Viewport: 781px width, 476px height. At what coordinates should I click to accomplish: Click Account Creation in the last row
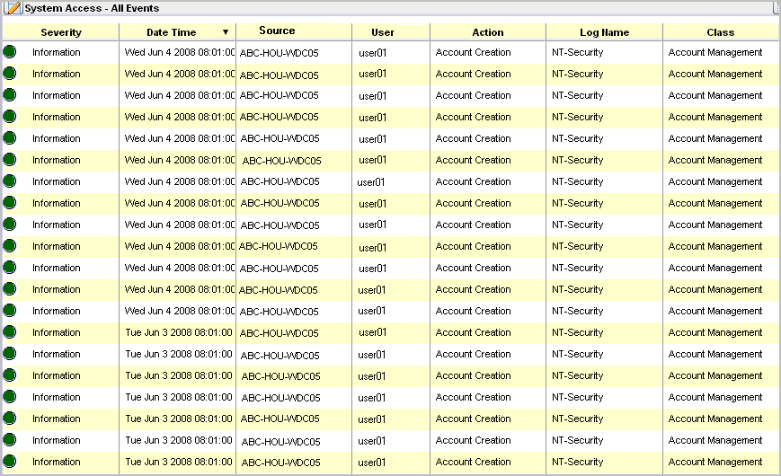(473, 462)
